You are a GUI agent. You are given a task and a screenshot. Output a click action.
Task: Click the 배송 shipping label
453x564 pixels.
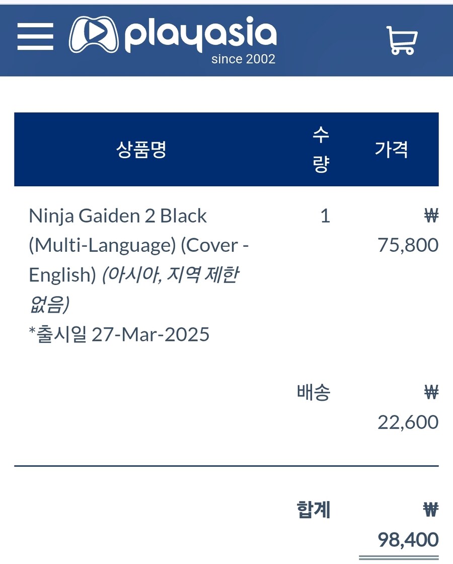click(314, 392)
